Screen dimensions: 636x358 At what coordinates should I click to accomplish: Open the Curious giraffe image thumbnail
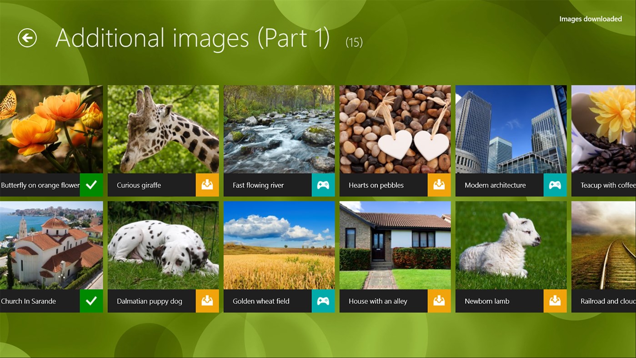pos(163,129)
